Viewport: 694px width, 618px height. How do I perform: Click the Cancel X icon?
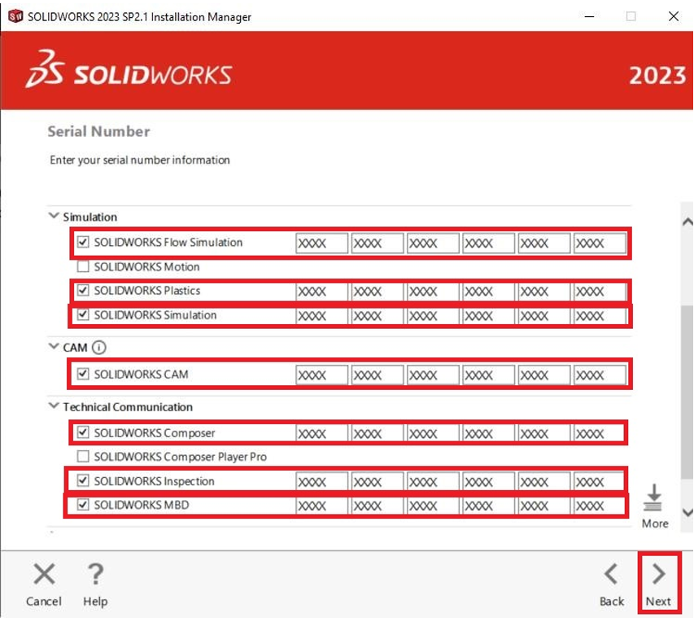(44, 575)
